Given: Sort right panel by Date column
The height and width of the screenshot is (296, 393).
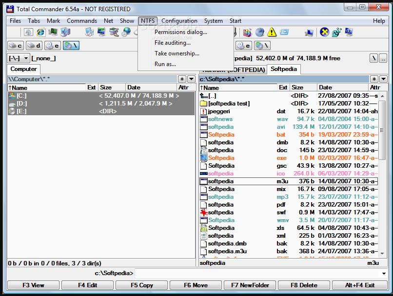Looking at the screenshot, I should click(343, 87).
